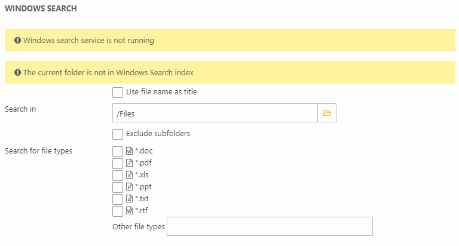Click the PowerPoint icon for *.ppt
The height and width of the screenshot is (246, 459).
[129, 187]
